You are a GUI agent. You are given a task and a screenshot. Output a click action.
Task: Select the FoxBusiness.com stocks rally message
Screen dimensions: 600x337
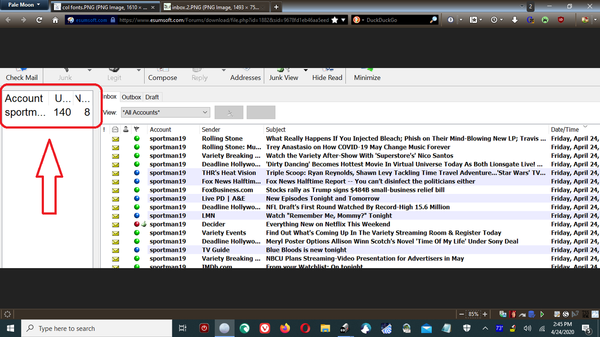pyautogui.click(x=350, y=190)
